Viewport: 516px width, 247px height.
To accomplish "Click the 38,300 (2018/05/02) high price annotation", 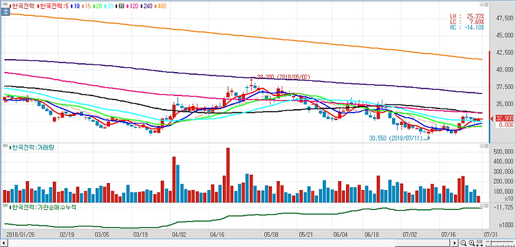I will coord(283,76).
